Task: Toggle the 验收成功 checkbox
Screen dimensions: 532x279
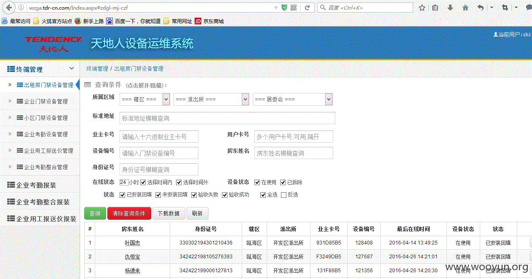Action: click(225, 195)
